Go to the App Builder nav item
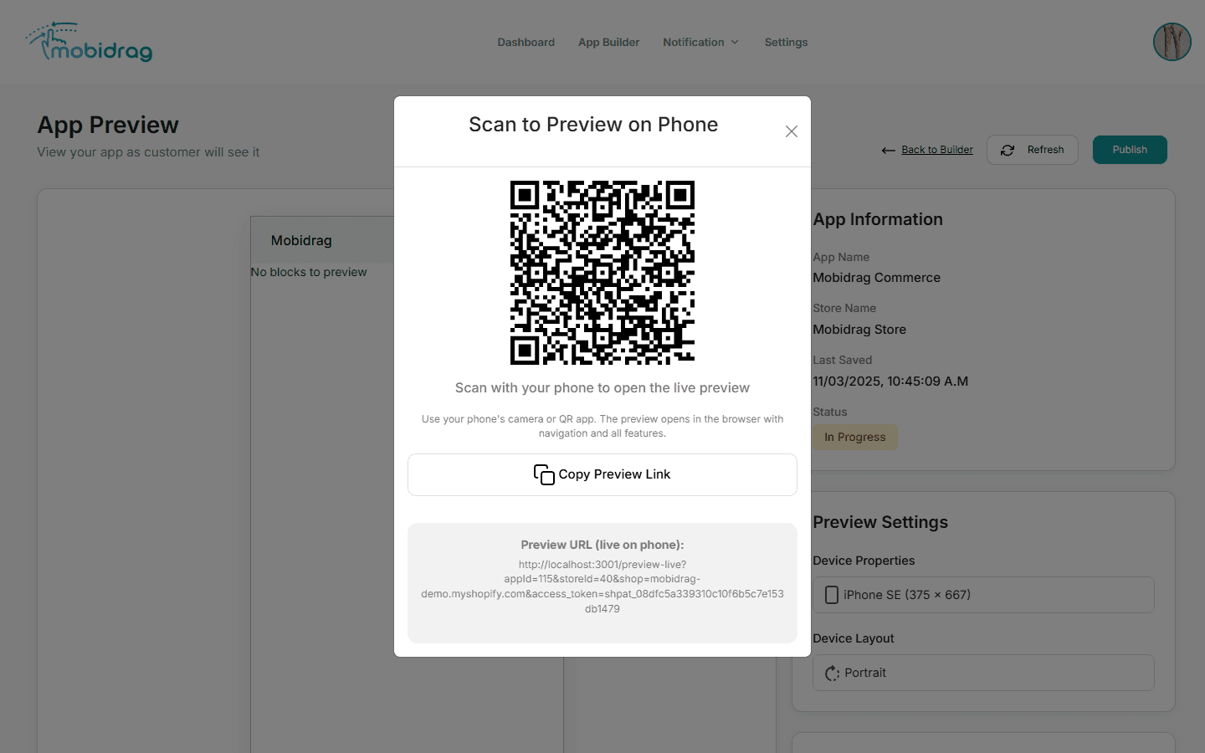The width and height of the screenshot is (1205, 753). pos(608,43)
